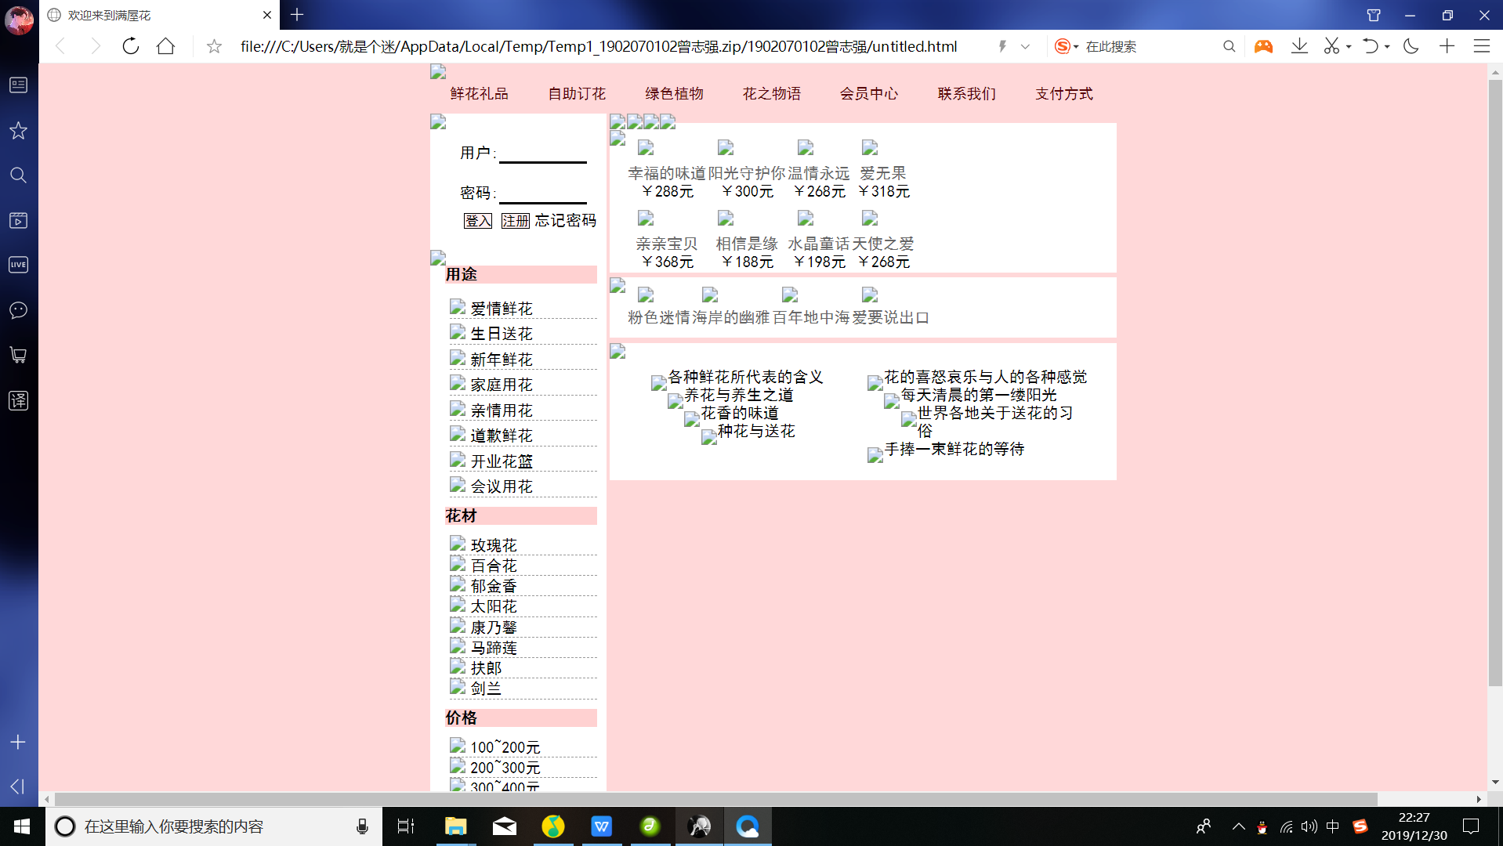Click the 天使之爱 product name
This screenshot has width=1503, height=846.
pos(883,244)
